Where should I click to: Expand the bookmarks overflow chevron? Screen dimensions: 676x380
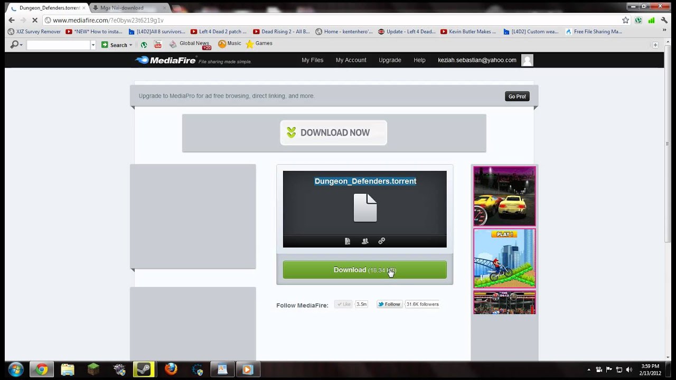pyautogui.click(x=664, y=31)
